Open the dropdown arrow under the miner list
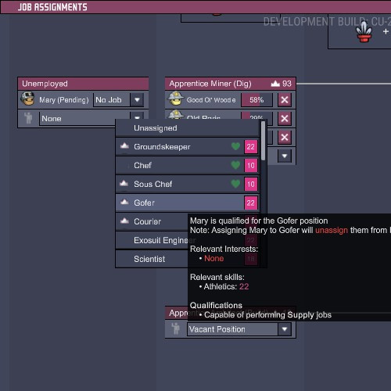391x391 pixels. pos(285,156)
